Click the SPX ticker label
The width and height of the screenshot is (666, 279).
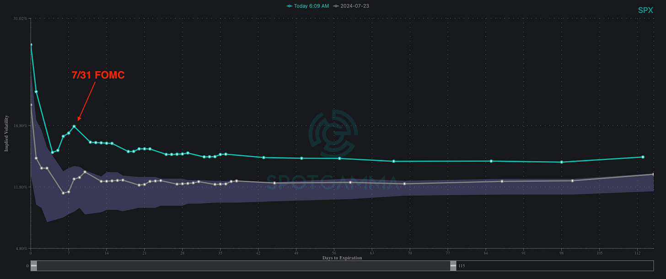tap(645, 11)
